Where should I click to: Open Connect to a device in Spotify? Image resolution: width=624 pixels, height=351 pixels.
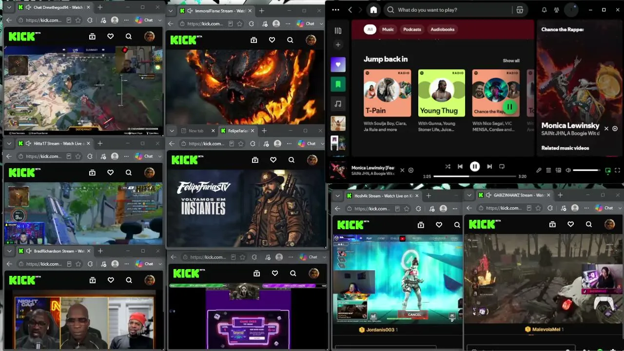tap(558, 170)
